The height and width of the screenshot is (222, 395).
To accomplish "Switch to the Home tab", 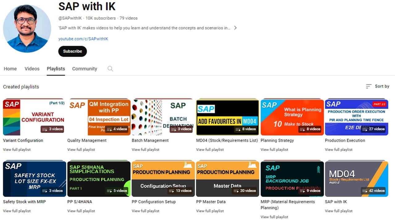I will [x=10, y=69].
